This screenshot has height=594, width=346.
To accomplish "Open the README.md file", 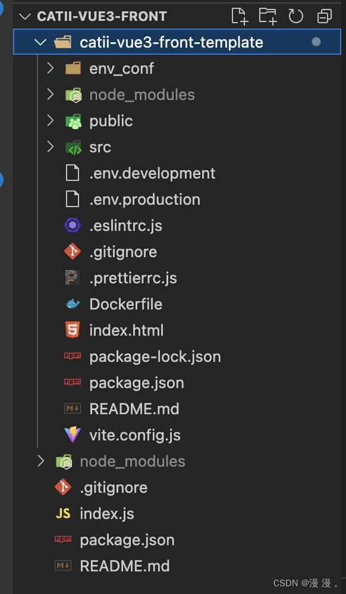I will [134, 408].
